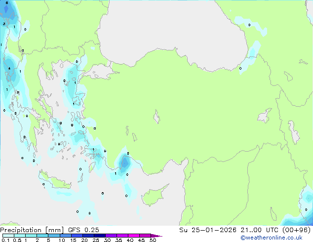The width and height of the screenshot is (313, 242).
Task: Click the '21..00 UTC' time text
Action: [x=259, y=230]
